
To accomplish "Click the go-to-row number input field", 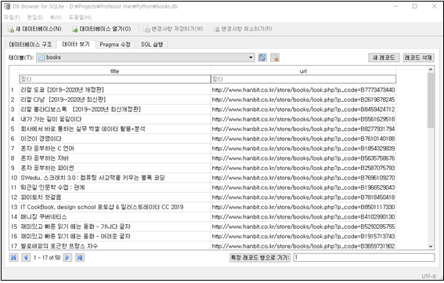I will coord(364,257).
